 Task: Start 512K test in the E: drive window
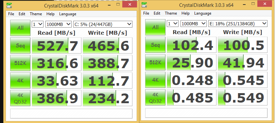155,62
